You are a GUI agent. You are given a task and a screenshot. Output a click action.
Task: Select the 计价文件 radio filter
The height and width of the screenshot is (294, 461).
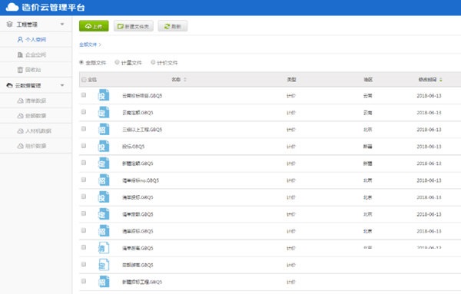click(153, 62)
